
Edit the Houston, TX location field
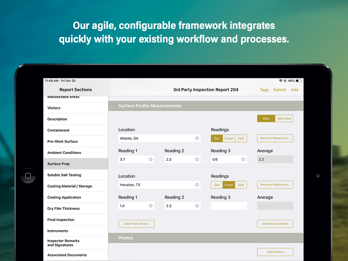(x=159, y=185)
